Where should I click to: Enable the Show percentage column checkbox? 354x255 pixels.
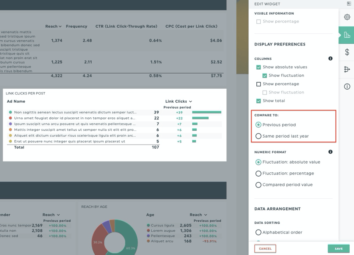tap(258, 84)
